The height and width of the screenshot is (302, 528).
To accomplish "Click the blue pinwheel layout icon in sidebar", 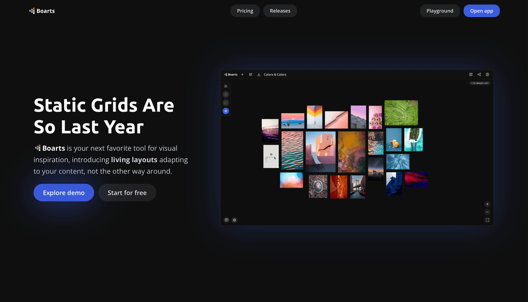I will pyautogui.click(x=226, y=111).
